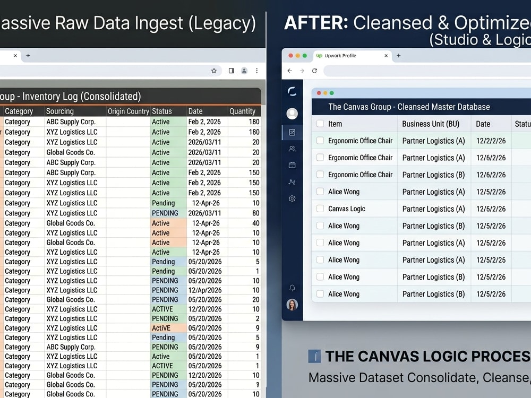
Task: Open the calendar sidebar icon
Action: (x=292, y=165)
